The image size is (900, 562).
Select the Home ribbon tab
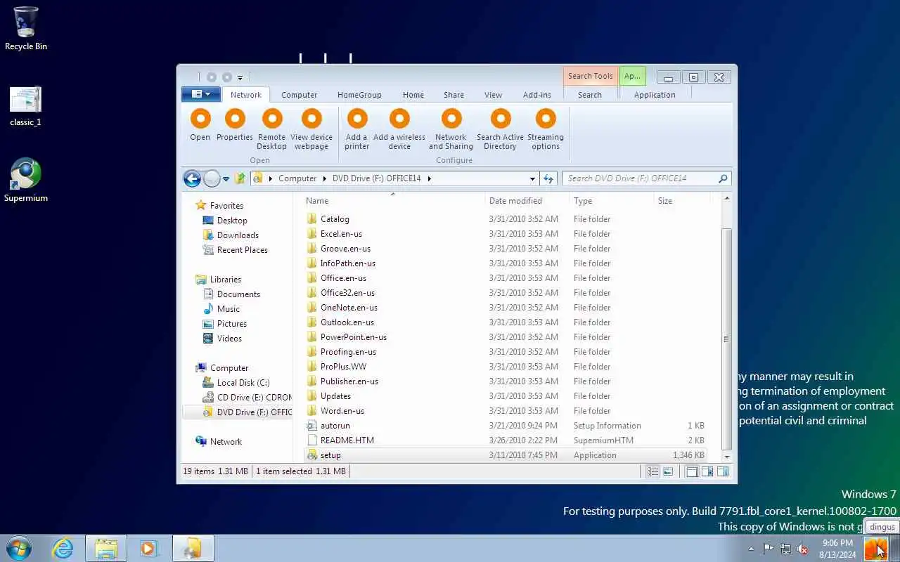pos(413,95)
